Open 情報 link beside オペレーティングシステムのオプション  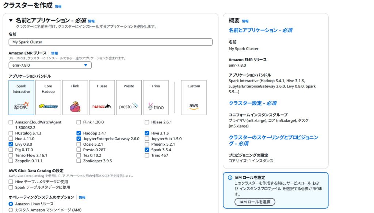(82, 197)
